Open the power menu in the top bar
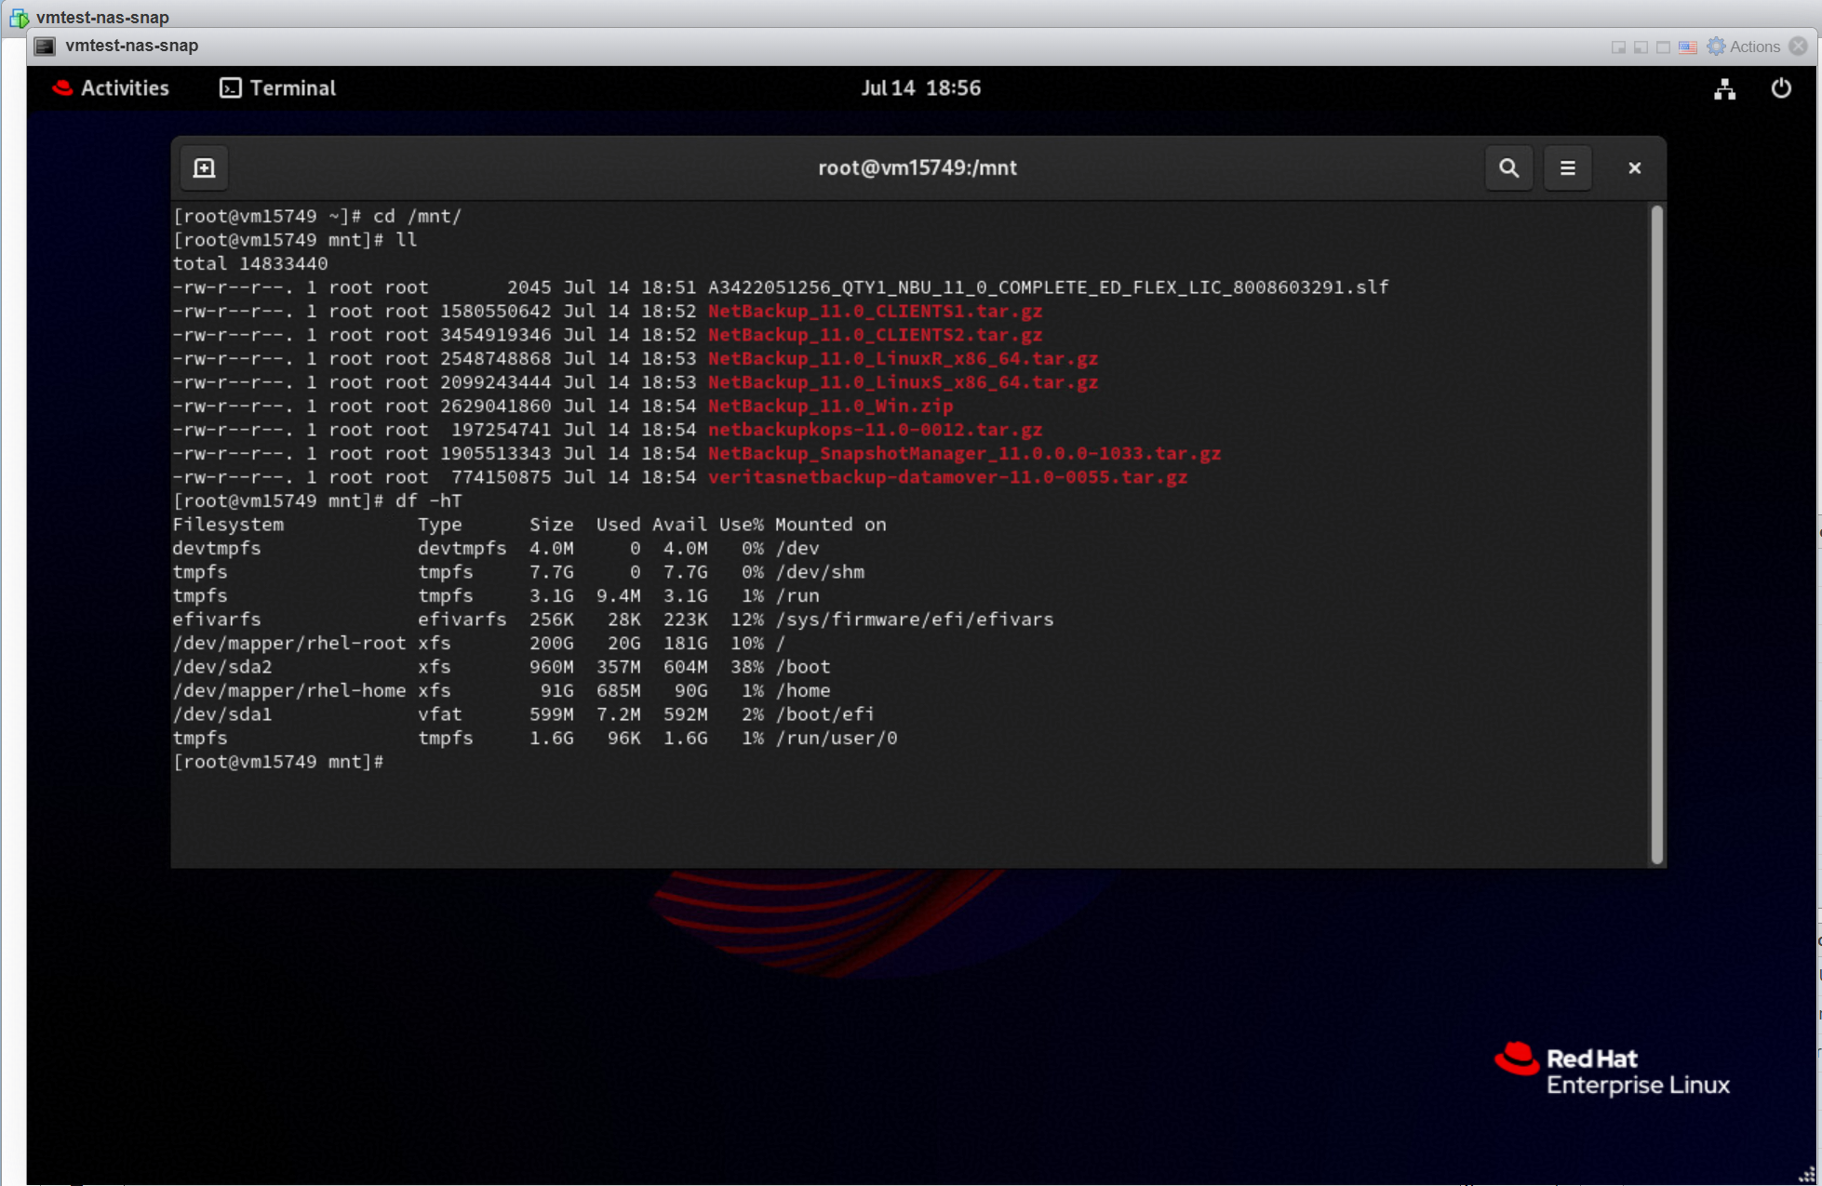Viewport: 1822px width, 1186px height. (x=1780, y=88)
